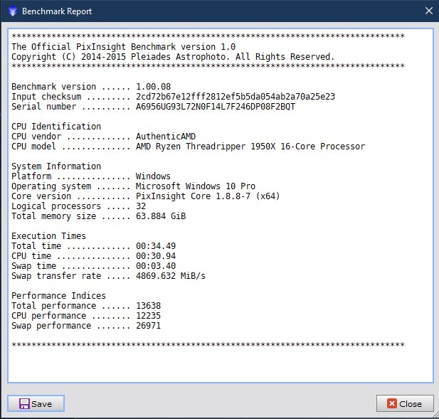Click the System Information heading
Viewport: 439px width, 419px height.
point(56,166)
